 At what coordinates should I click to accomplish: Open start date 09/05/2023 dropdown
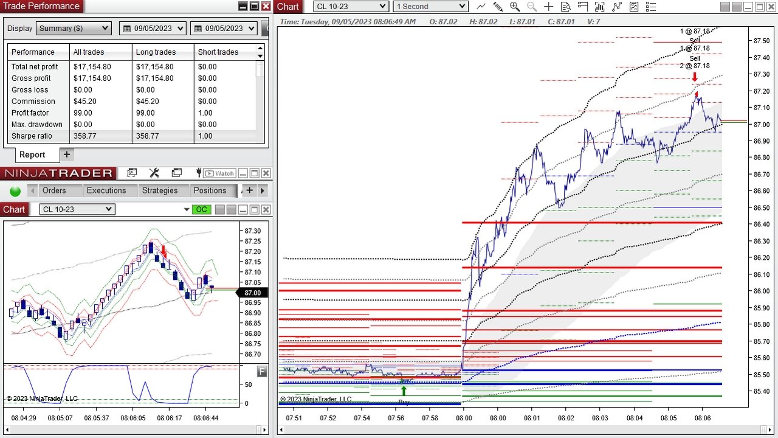pyautogui.click(x=153, y=29)
